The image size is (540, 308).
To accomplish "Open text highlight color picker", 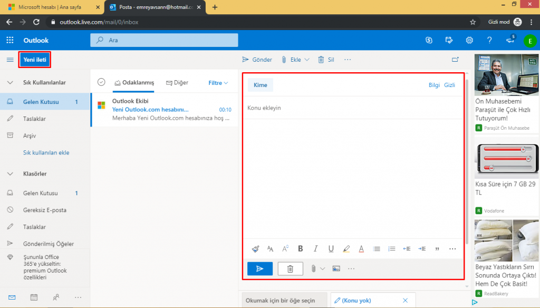I will pos(346,249).
